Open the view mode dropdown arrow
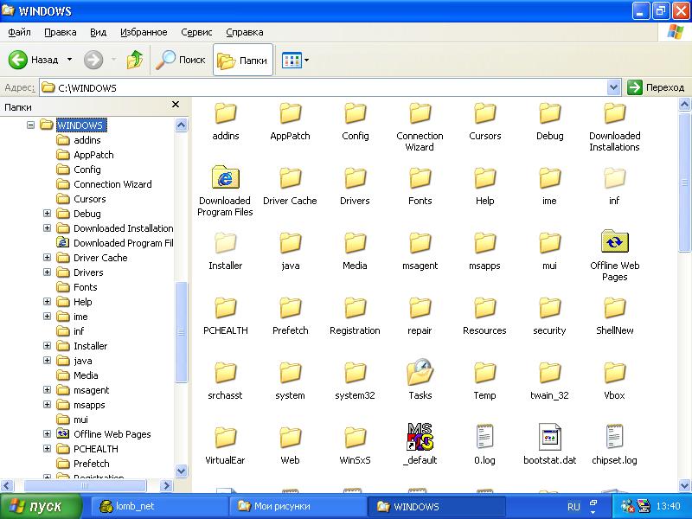 (x=307, y=60)
